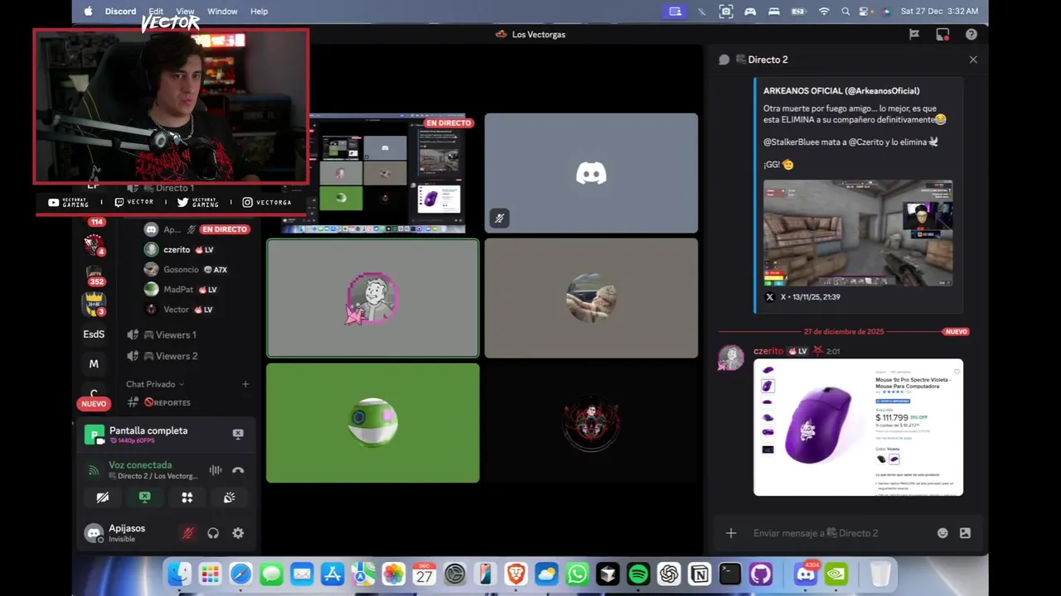Select the dark red avatar participant tile
Screen dimensions: 1061x596
(591, 423)
